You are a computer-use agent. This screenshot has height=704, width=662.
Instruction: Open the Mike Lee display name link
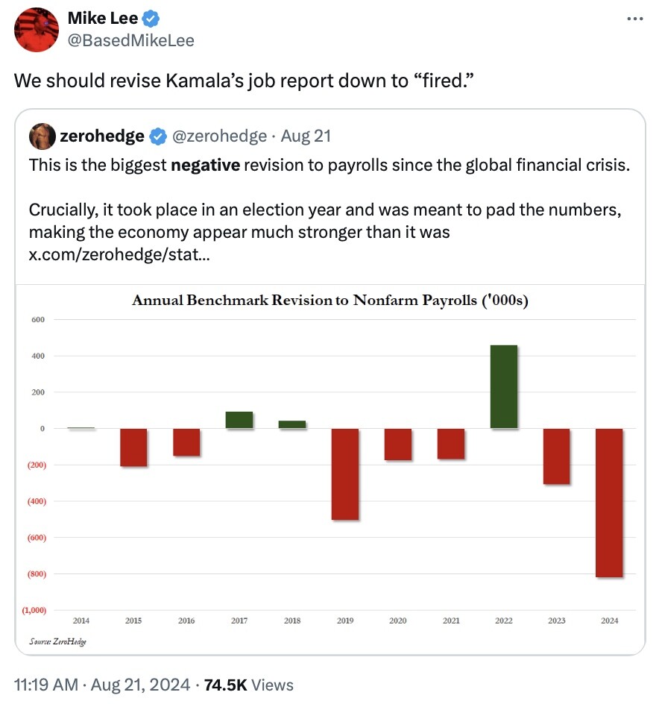[103, 19]
